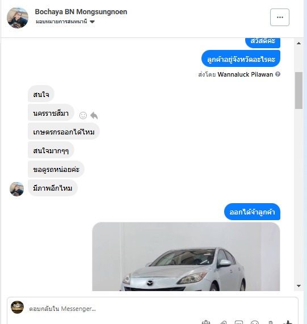React with emoji to นครราชสีมา message

tap(83, 115)
